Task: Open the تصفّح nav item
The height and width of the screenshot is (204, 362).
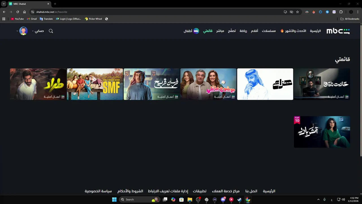Action: 232,31
